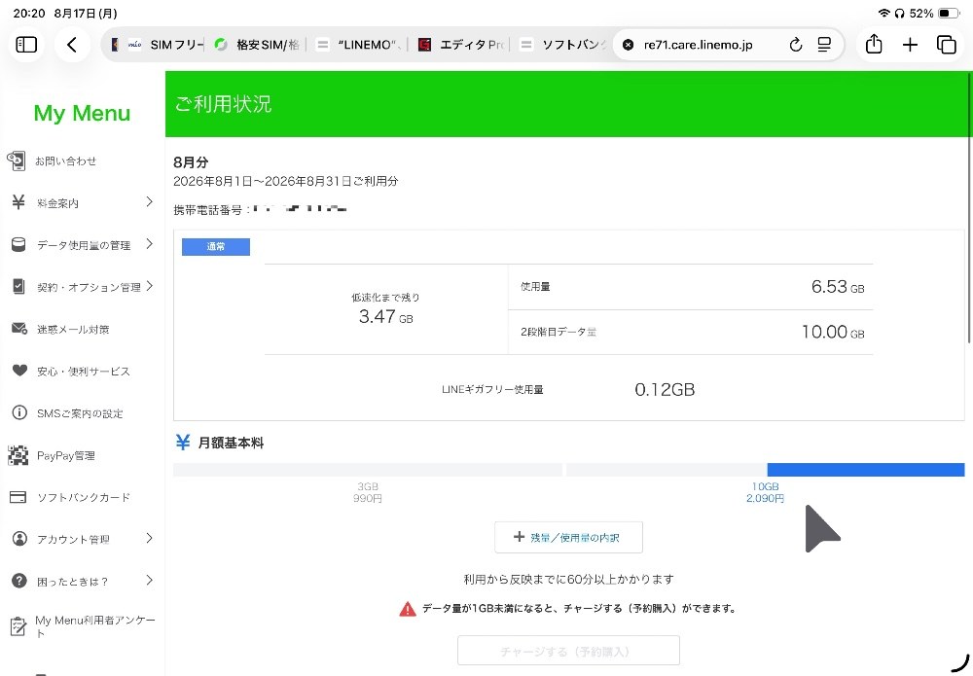
Task: Click the 0.12GB LINEギガフリー value
Action: pyautogui.click(x=665, y=389)
